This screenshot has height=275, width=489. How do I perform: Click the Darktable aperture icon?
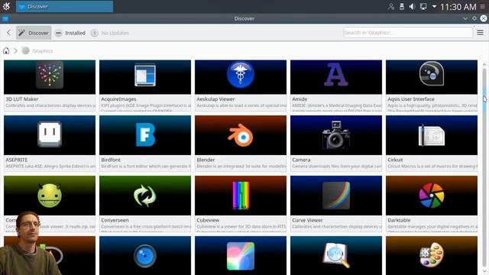(431, 196)
